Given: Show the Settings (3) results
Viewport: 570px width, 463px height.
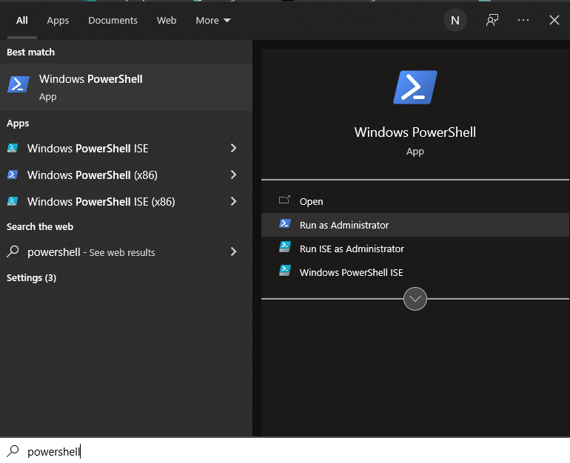Looking at the screenshot, I should pos(31,277).
